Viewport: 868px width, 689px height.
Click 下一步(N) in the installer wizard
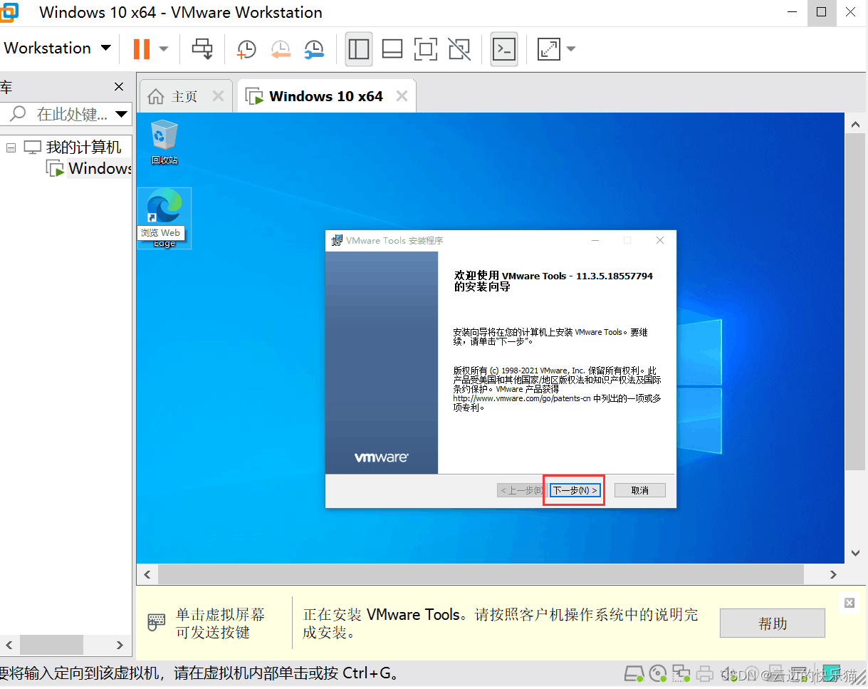tap(575, 490)
